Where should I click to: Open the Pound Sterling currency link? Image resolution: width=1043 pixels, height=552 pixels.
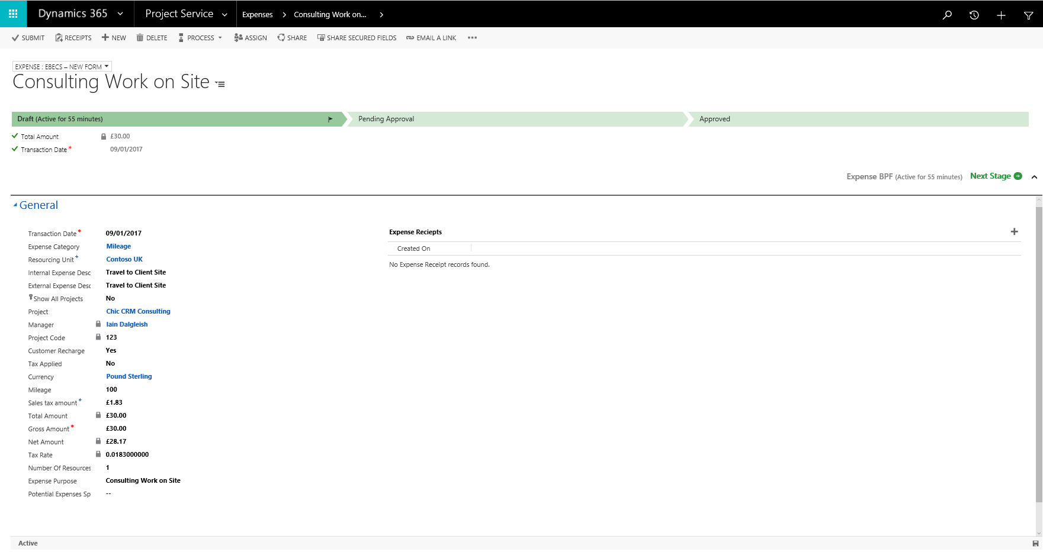click(x=129, y=376)
